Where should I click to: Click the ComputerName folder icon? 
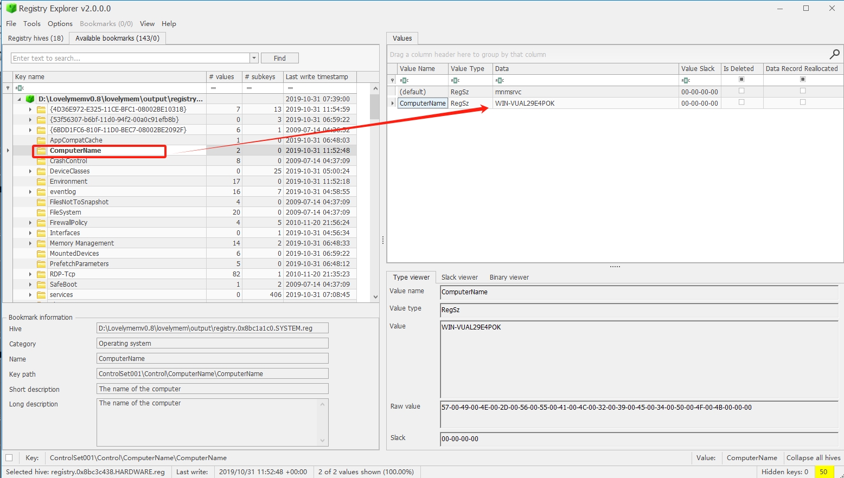click(41, 151)
